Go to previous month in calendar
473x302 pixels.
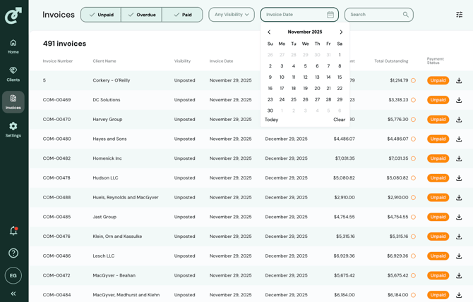(x=269, y=32)
